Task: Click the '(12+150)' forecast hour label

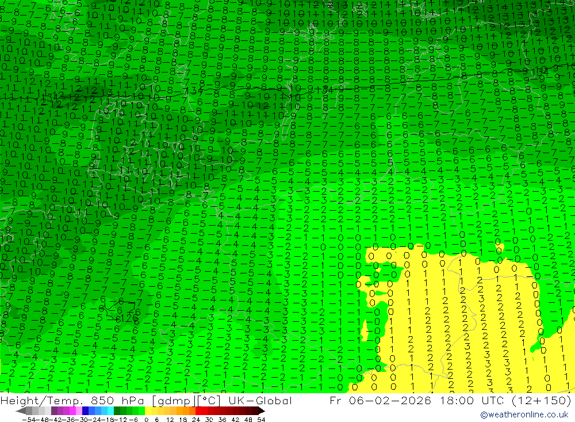Action: tap(541, 400)
